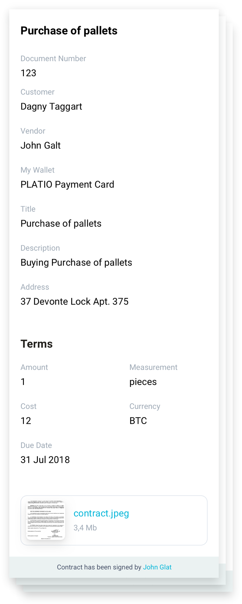This screenshot has height=604, width=242.
Task: Click the Currency value BTC
Action: click(138, 421)
